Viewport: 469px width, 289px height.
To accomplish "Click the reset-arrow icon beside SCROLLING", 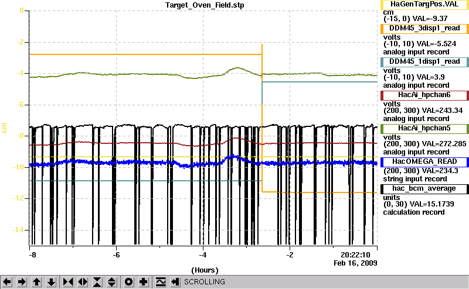I will click(x=175, y=282).
